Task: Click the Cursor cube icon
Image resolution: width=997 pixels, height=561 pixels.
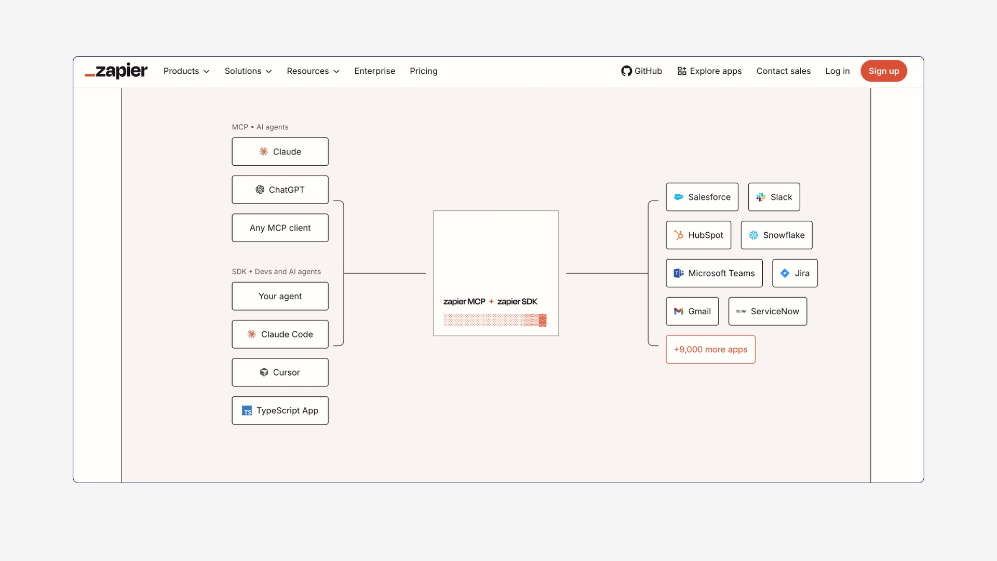Action: click(x=264, y=372)
